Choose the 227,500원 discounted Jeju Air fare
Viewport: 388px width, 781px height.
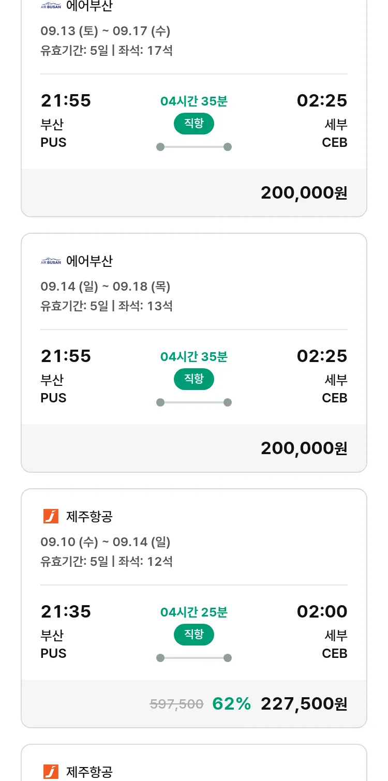click(304, 704)
